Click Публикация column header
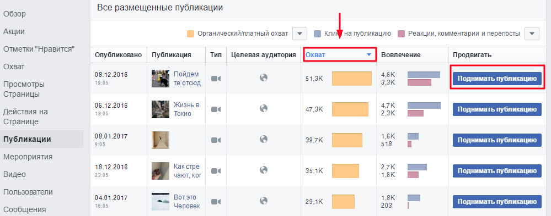The image size is (551, 216). pyautogui.click(x=172, y=55)
